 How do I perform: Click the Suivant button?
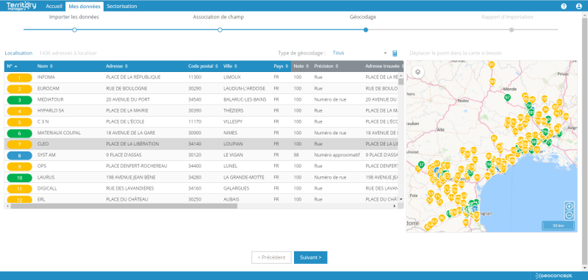pos(310,257)
